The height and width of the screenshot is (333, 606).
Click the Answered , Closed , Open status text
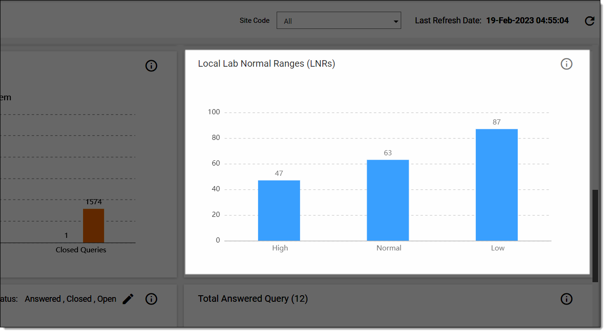(x=70, y=299)
